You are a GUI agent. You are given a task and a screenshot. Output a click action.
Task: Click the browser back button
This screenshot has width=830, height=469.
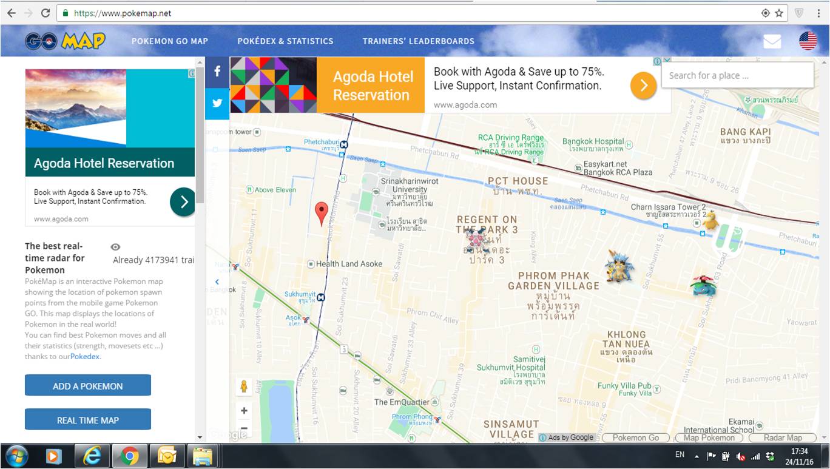(12, 13)
